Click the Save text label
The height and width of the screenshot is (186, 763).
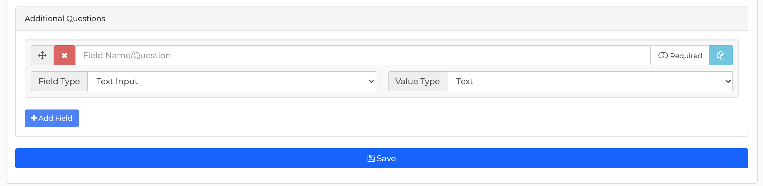[x=386, y=158]
